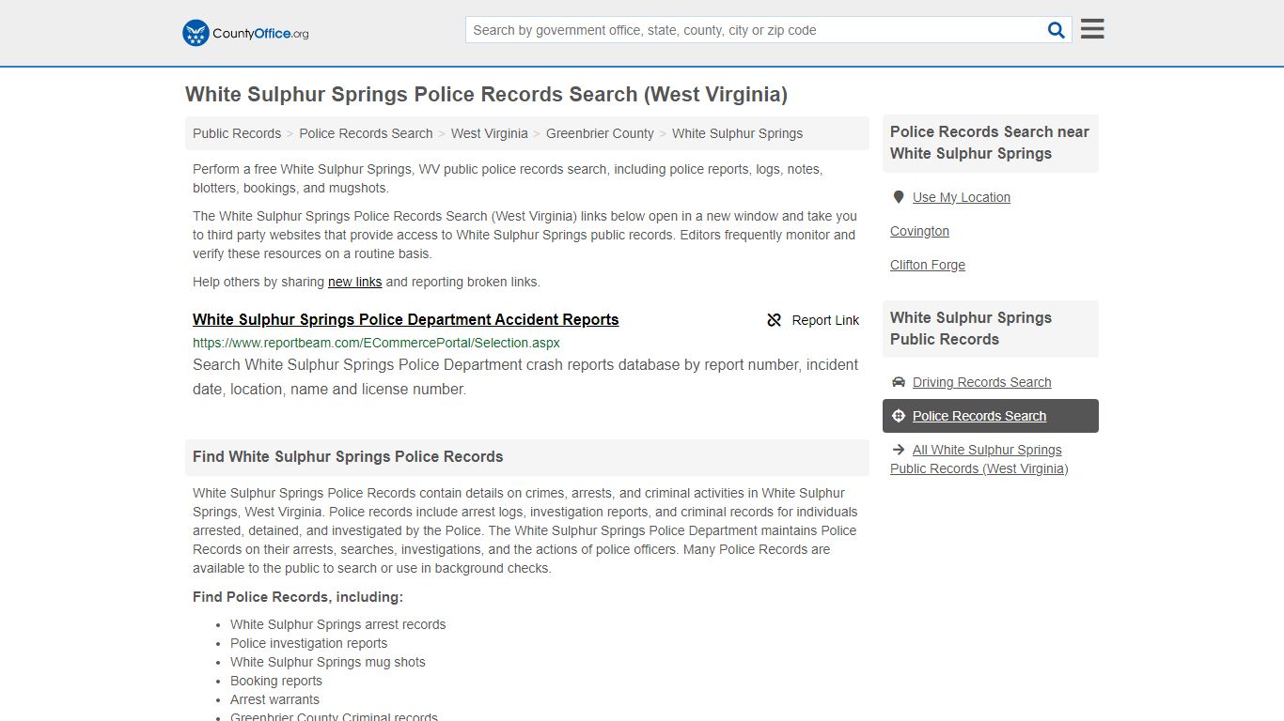1284x721 pixels.
Task: Follow the 'new links' hyperlink
Action: (354, 282)
